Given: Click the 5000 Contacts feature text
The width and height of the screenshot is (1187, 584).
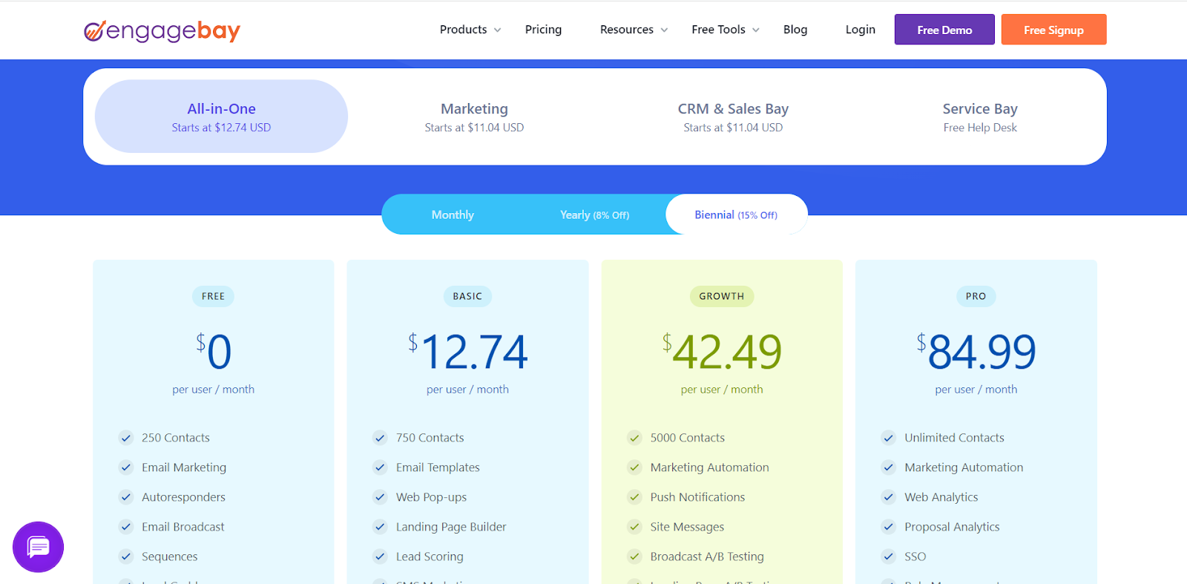Looking at the screenshot, I should click(x=687, y=438).
